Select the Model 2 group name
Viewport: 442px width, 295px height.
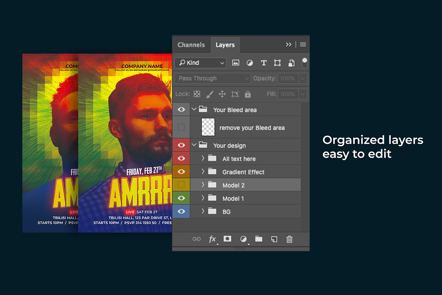coord(234,185)
